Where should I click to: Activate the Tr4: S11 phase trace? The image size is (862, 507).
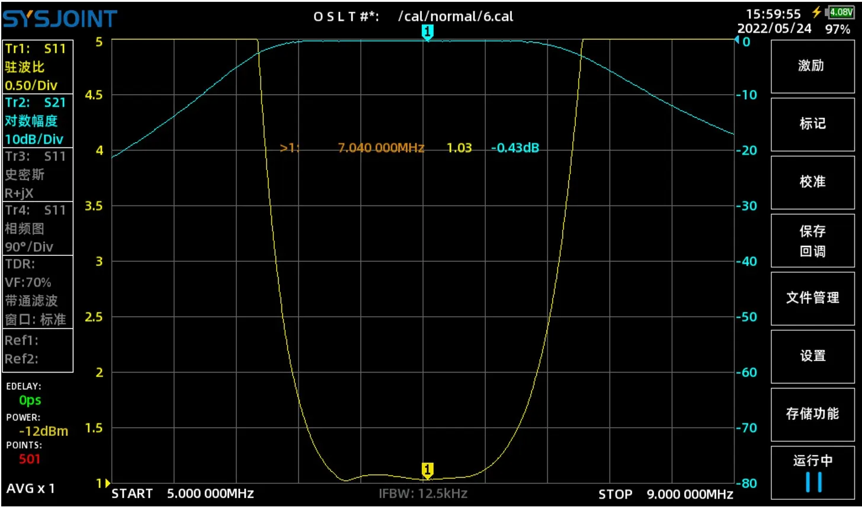[x=36, y=210]
